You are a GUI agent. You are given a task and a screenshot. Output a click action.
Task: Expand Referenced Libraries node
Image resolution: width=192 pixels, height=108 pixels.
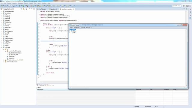(x=4, y=62)
